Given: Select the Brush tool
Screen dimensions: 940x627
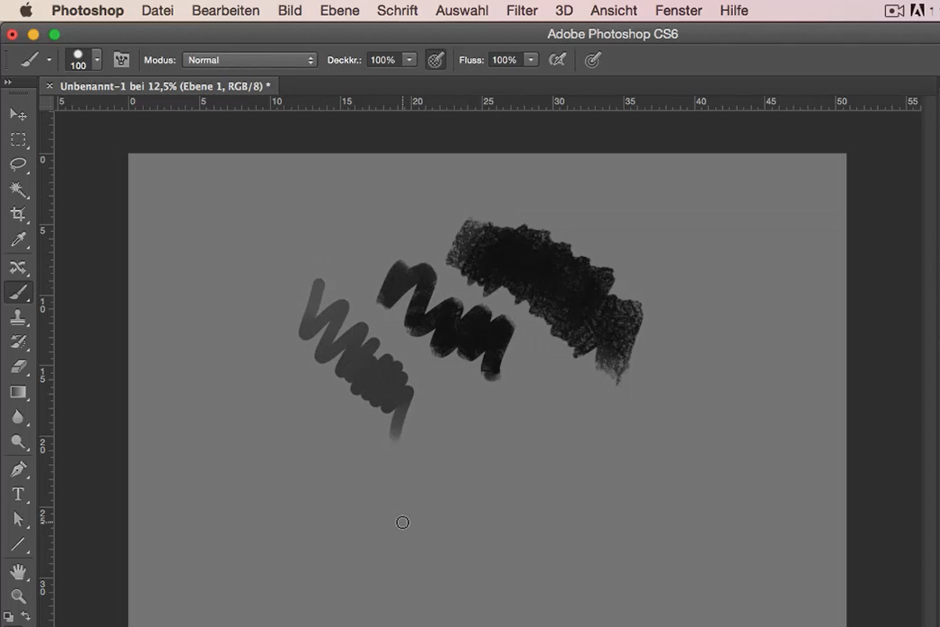Looking at the screenshot, I should (x=18, y=292).
